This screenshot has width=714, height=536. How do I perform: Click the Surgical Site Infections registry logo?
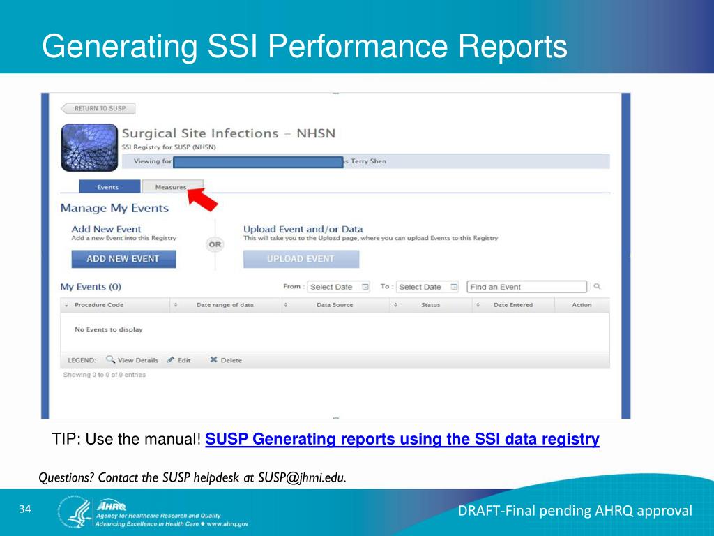pos(89,148)
